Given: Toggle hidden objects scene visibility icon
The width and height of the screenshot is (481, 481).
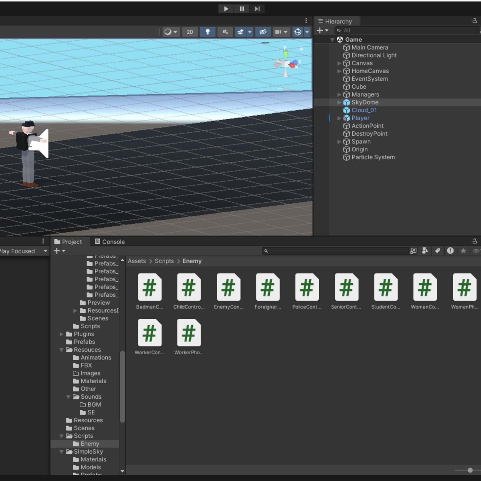Looking at the screenshot, I should 263,32.
